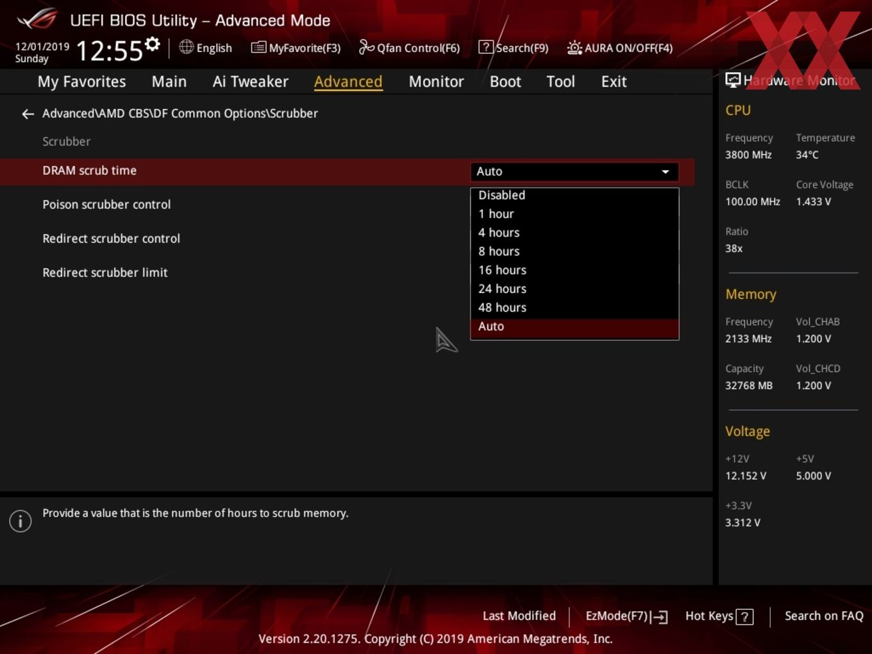This screenshot has height=654, width=872.
Task: Click the dropdown arrow of DRAM scrub time
Action: tap(666, 172)
